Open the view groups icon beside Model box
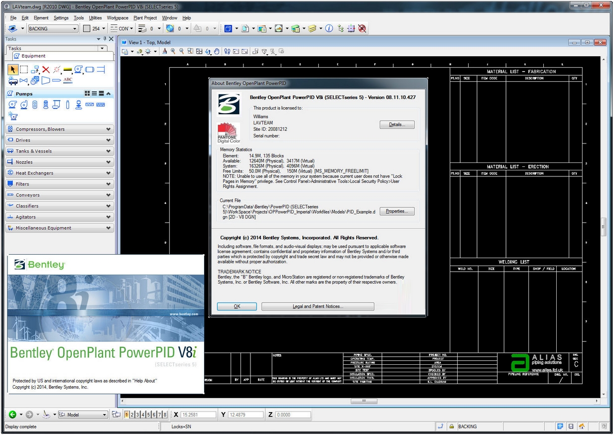 pyautogui.click(x=116, y=414)
